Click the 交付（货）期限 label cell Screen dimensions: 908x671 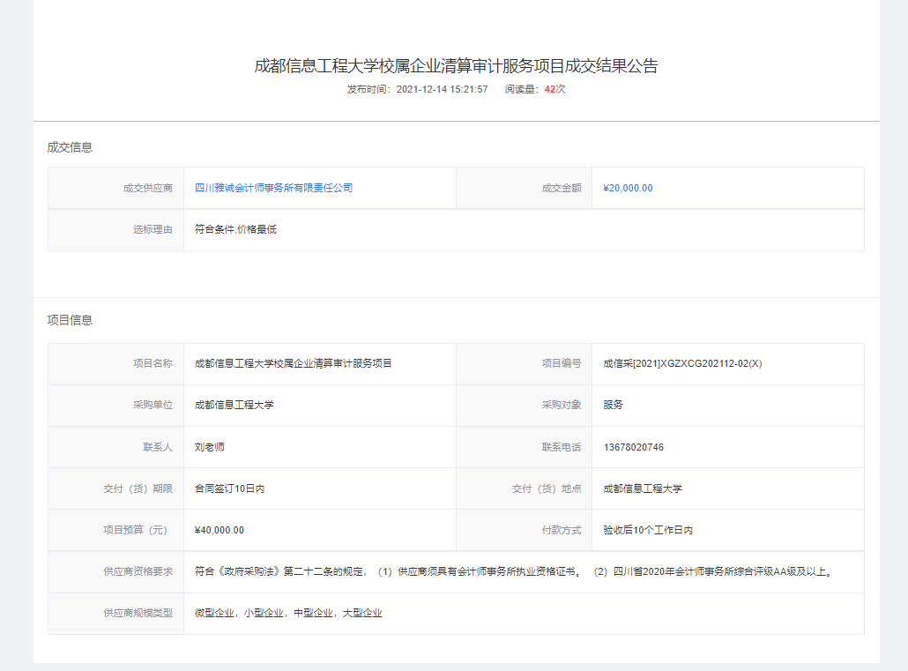tap(115, 489)
